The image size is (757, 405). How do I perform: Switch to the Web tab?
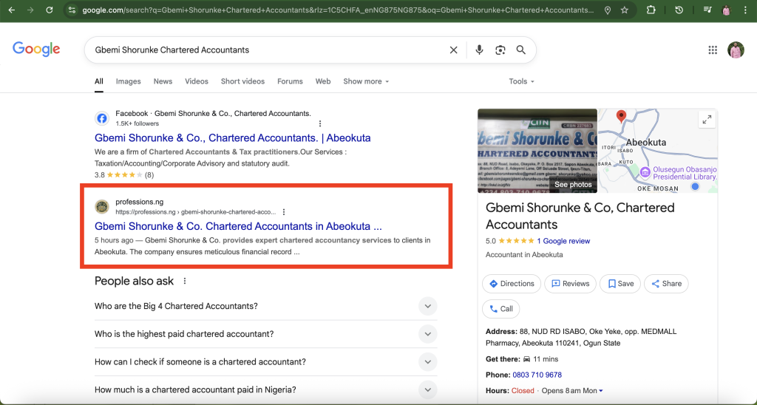pos(323,81)
